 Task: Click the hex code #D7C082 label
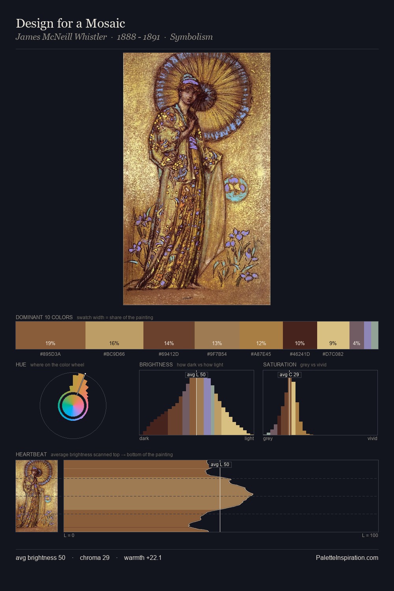[x=333, y=354]
